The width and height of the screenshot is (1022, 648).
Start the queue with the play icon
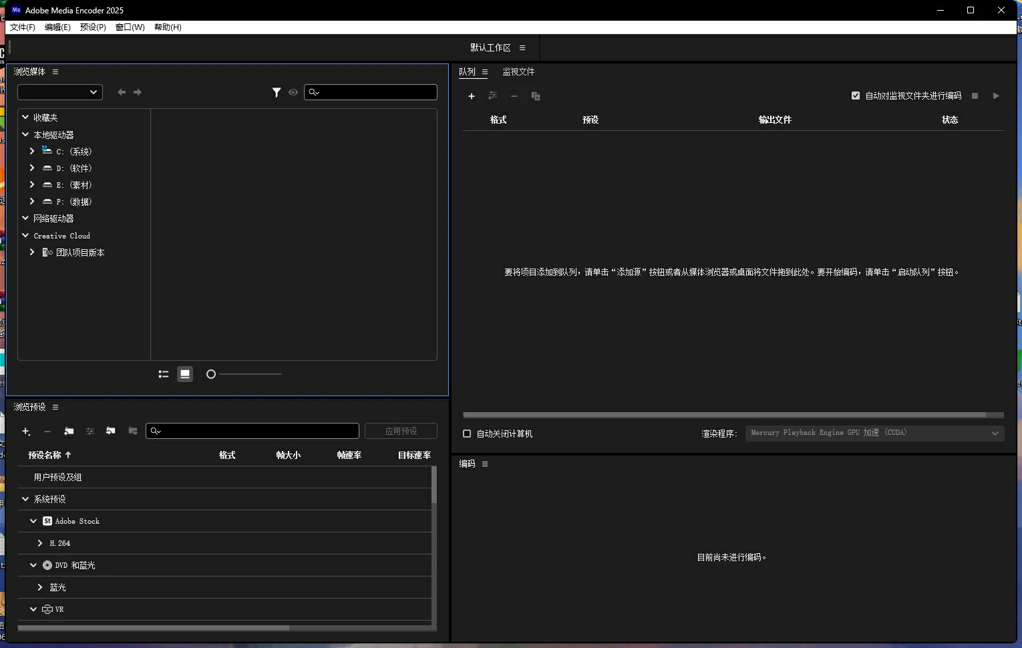point(996,96)
